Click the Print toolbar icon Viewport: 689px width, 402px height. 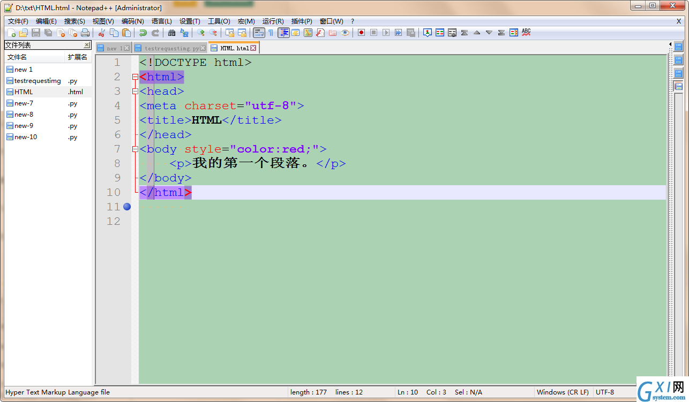(x=85, y=33)
